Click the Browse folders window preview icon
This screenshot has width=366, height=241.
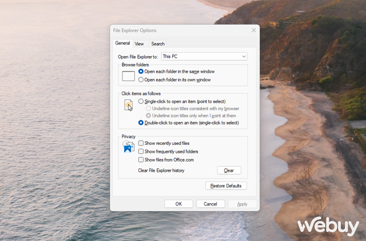click(128, 76)
